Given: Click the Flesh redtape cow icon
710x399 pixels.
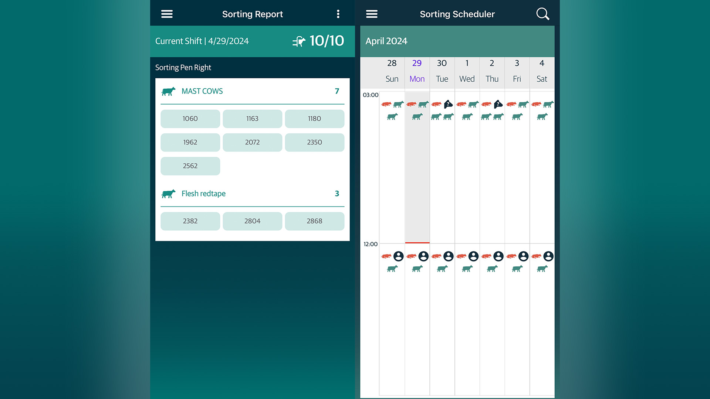Looking at the screenshot, I should tap(168, 194).
